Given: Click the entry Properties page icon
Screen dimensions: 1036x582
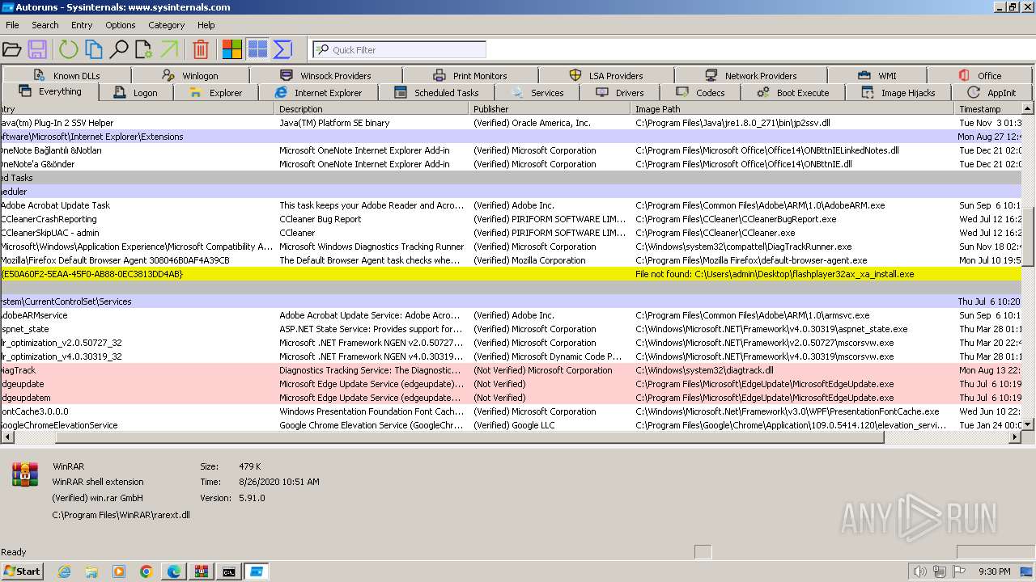Looking at the screenshot, I should click(144, 50).
